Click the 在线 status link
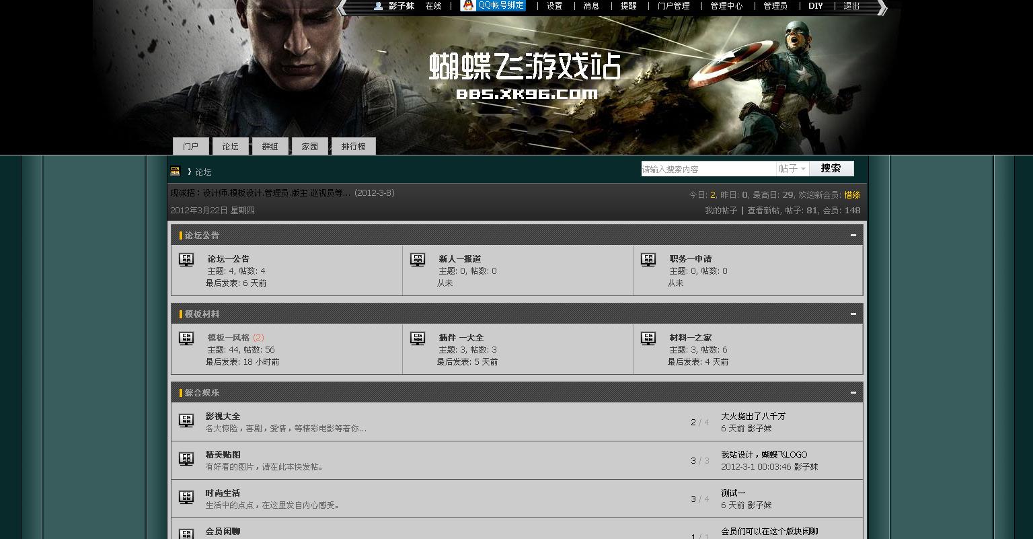 pyautogui.click(x=434, y=6)
